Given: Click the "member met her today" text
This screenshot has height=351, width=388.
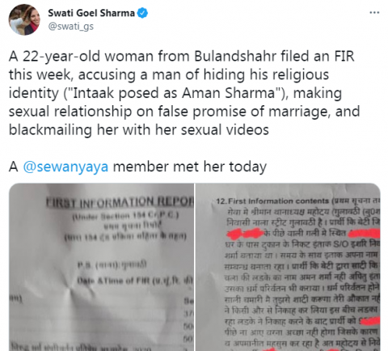Looking at the screenshot, I should point(190,167).
